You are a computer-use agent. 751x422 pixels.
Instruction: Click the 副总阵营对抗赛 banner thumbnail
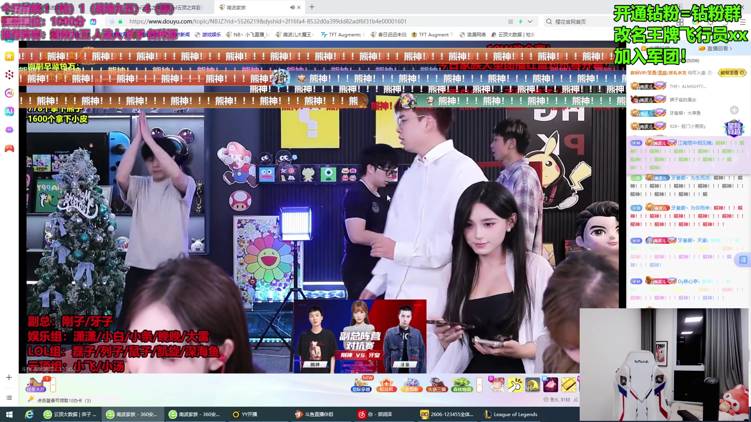coord(360,336)
